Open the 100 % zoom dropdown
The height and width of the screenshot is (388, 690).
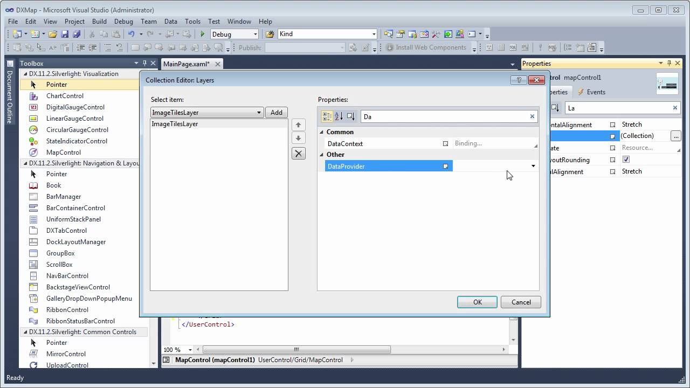point(190,350)
